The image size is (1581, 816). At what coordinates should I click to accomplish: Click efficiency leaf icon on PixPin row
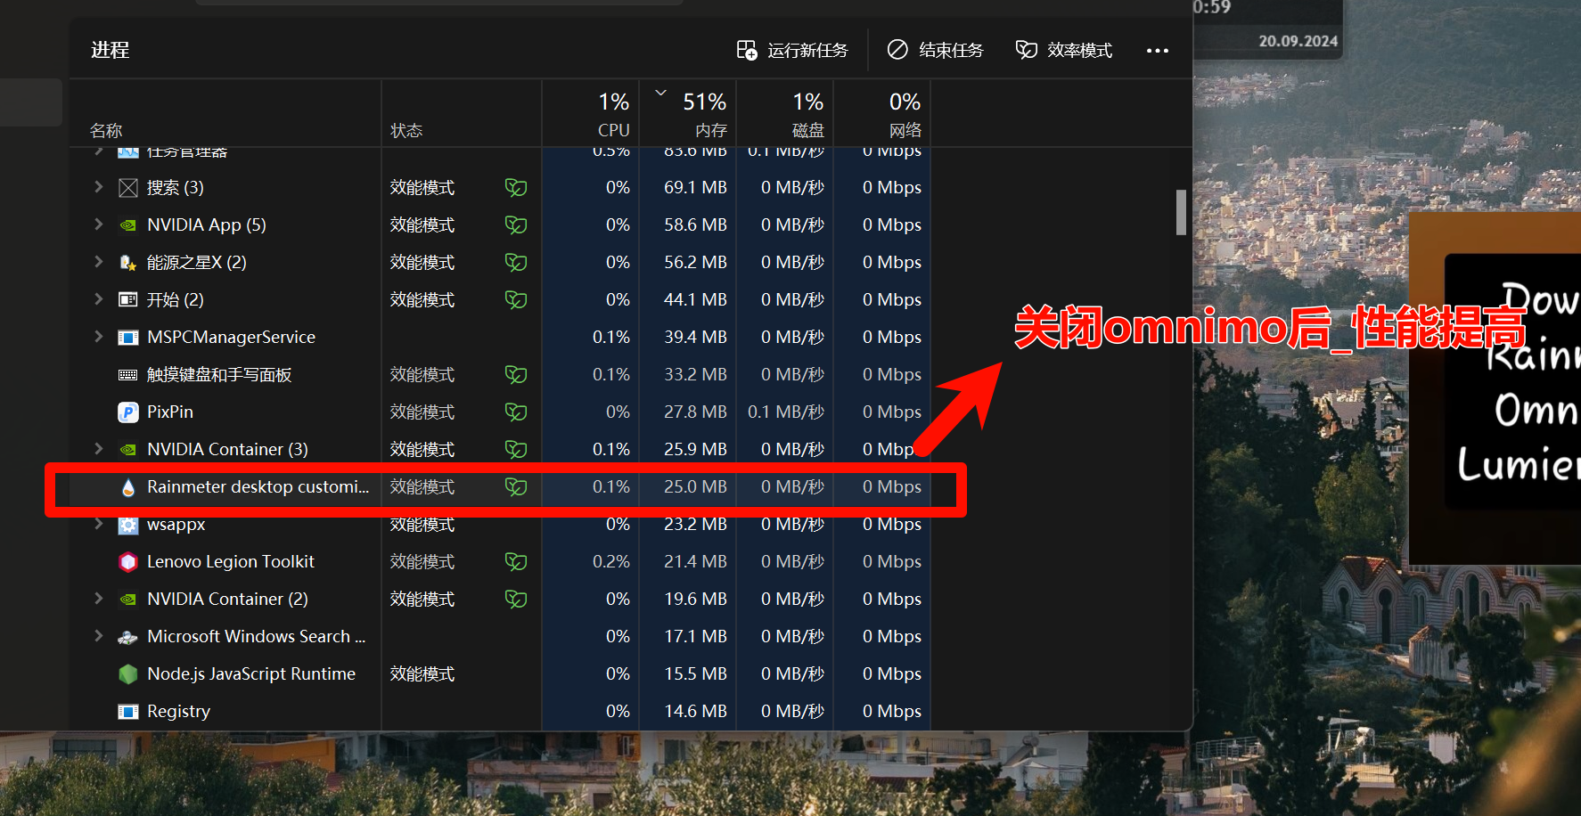pos(516,412)
